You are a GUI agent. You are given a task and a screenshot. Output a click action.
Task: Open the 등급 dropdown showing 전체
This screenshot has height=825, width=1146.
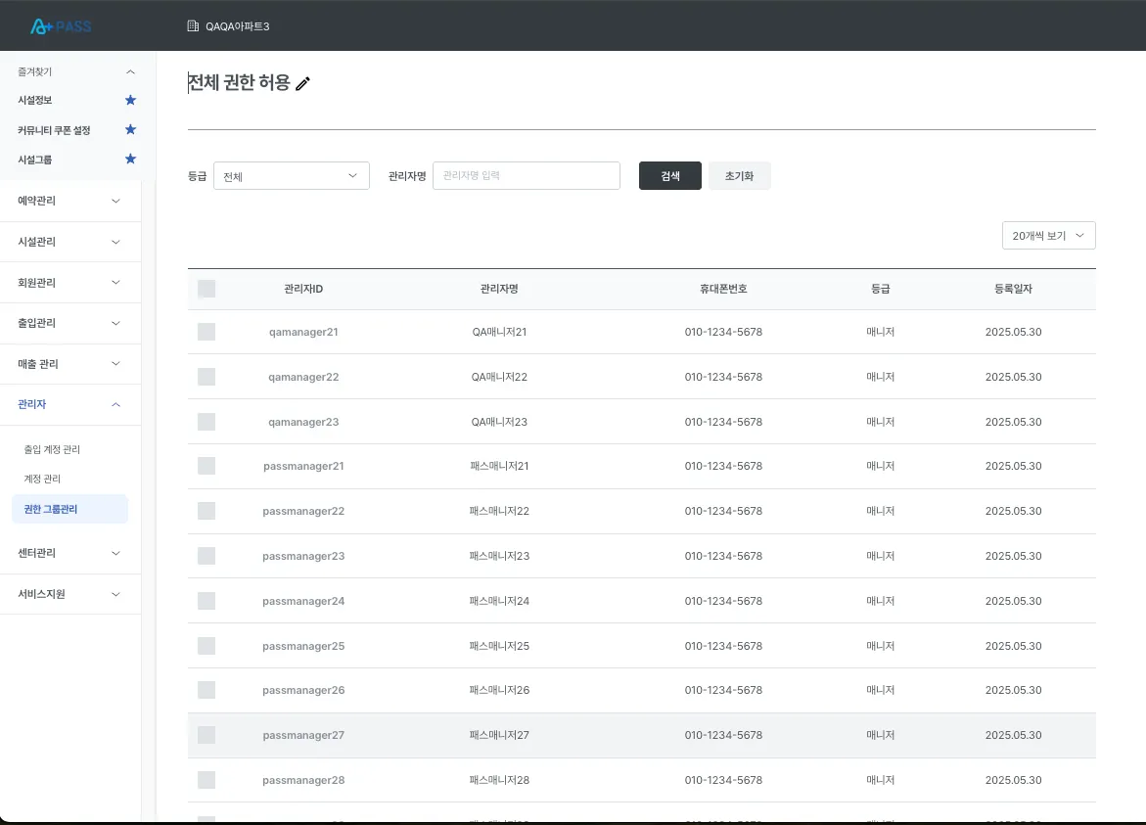coord(291,175)
